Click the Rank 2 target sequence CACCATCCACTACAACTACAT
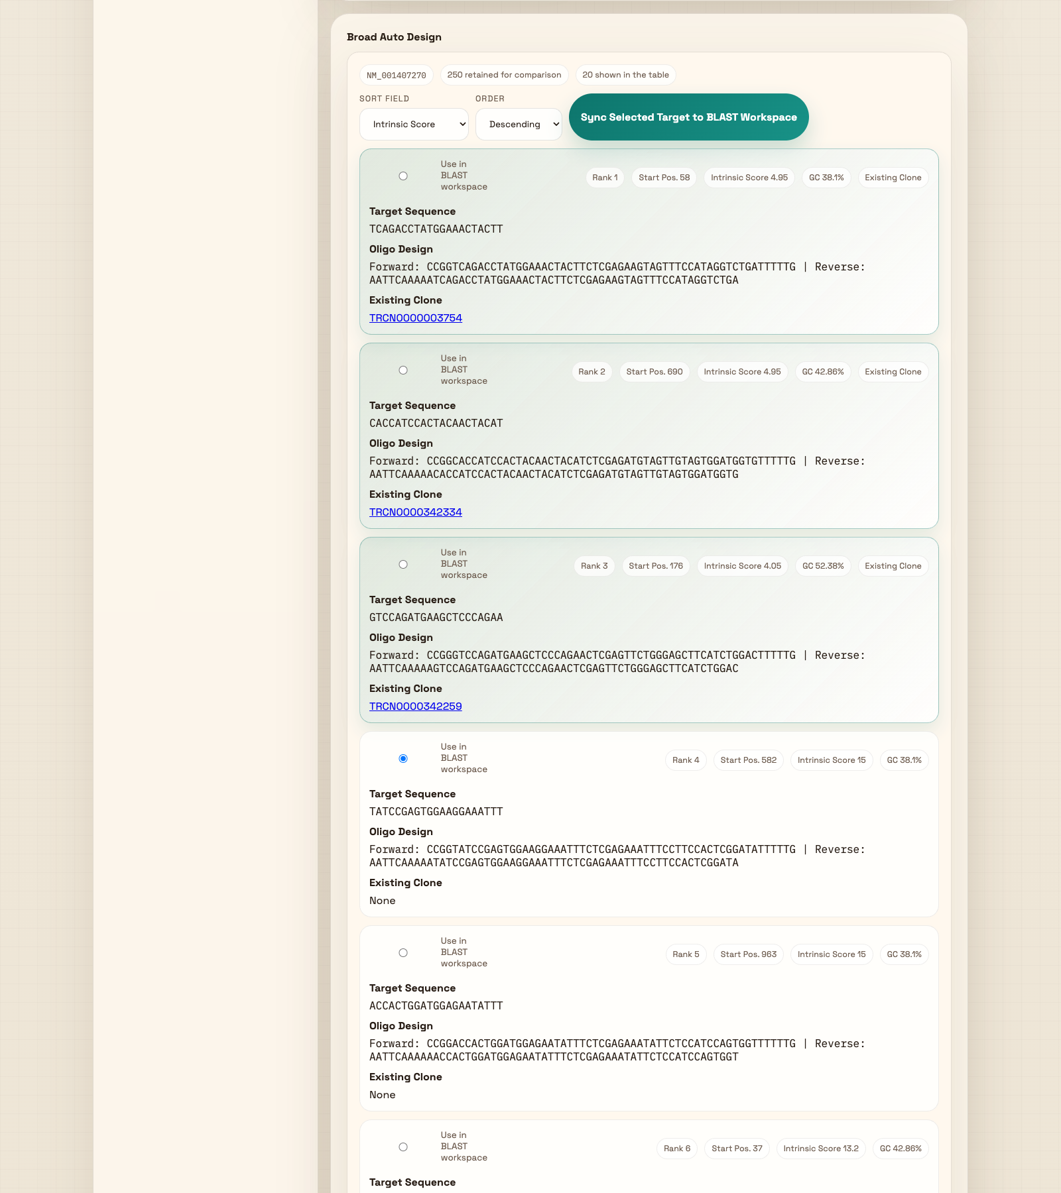The width and height of the screenshot is (1061, 1193). (436, 424)
